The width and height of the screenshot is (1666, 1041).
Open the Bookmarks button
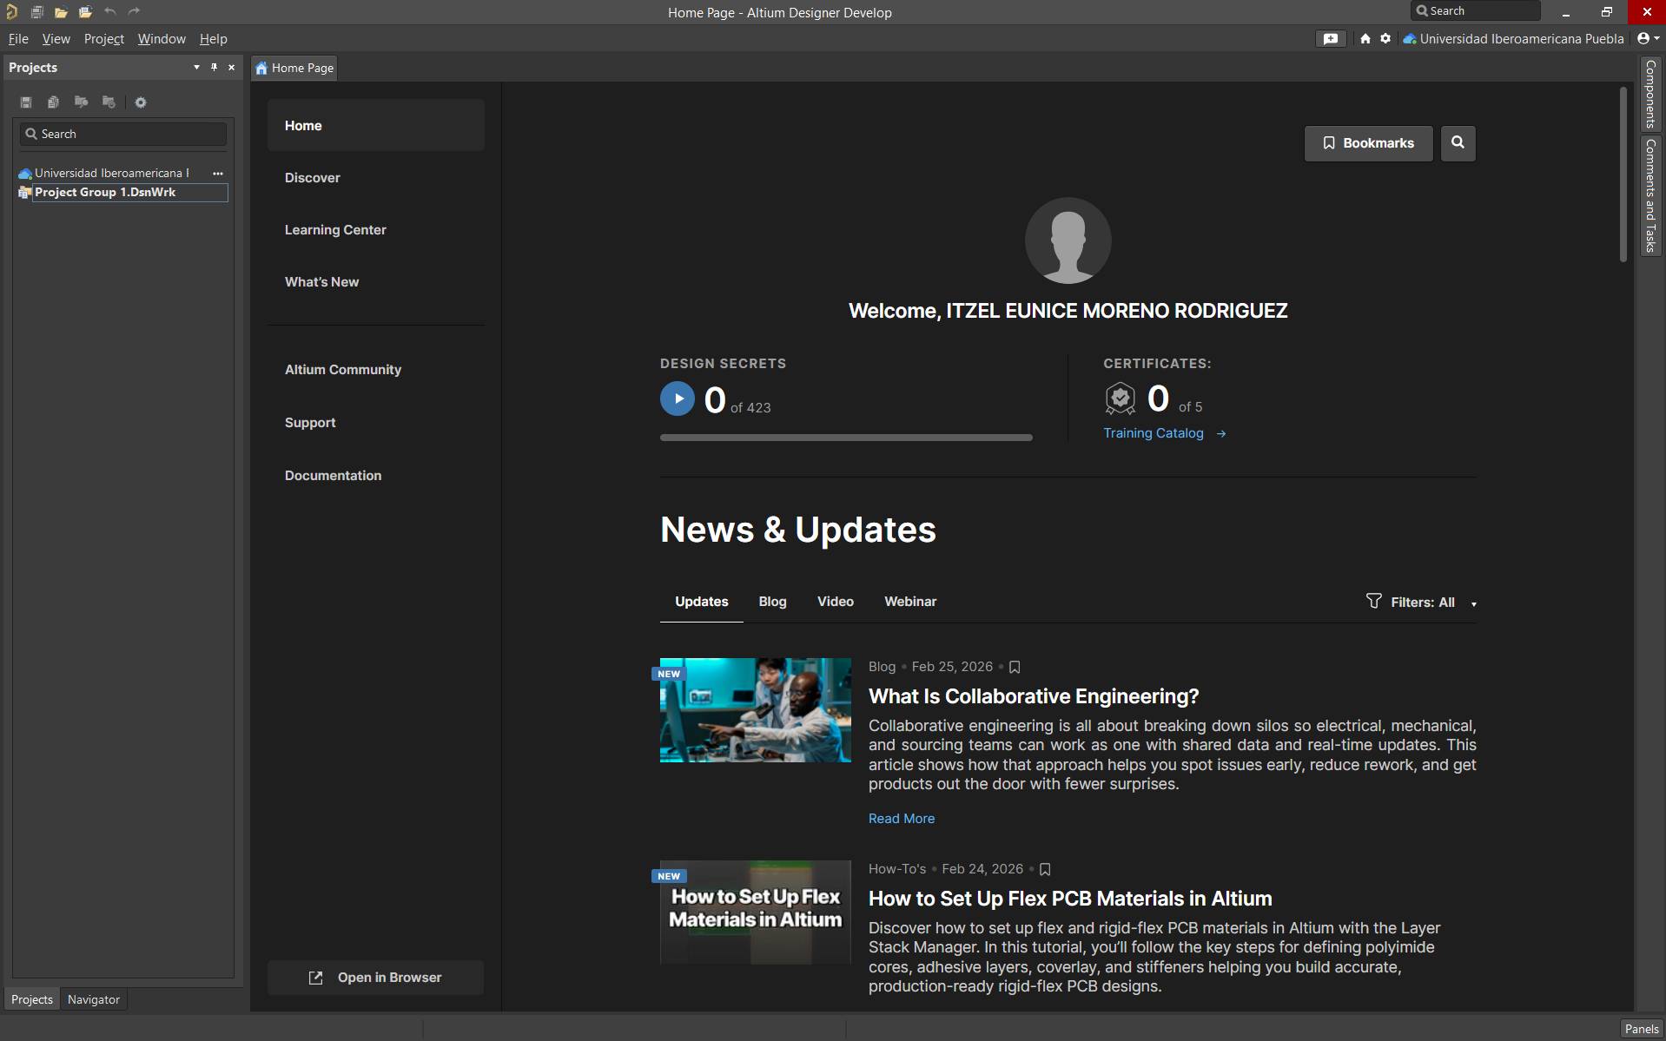click(x=1368, y=143)
